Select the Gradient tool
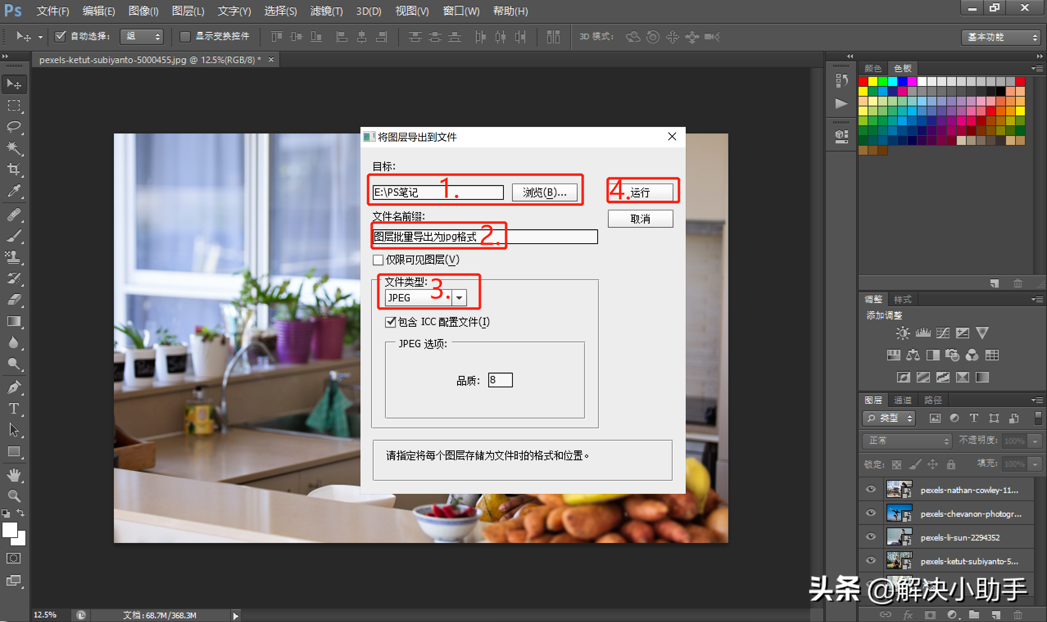Viewport: 1047px width, 622px height. (14, 321)
